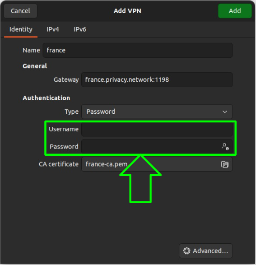This screenshot has height=265, width=256.
Task: Click the password storage options icon
Action: click(225, 147)
